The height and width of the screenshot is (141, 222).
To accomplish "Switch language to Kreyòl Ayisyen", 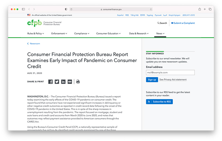I will pyautogui.click(x=175, y=15).
